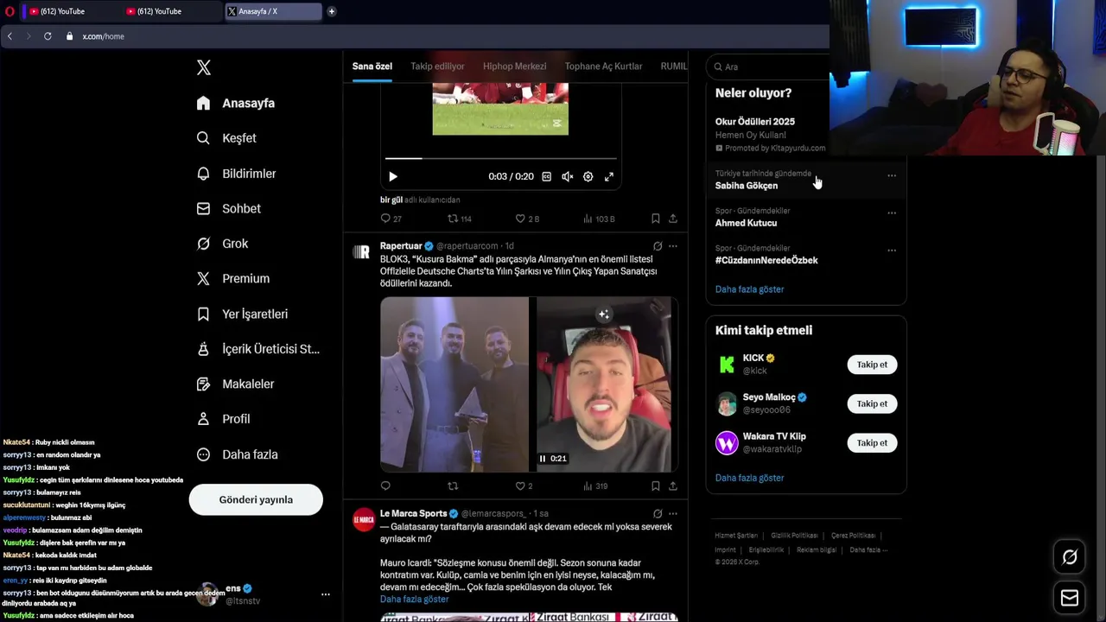Unmute the top video player
Viewport: 1106px width, 622px height.
[x=567, y=176]
